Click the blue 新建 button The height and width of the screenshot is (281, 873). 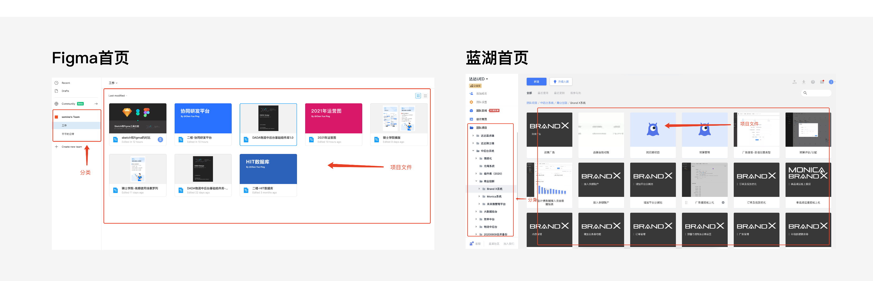click(x=536, y=81)
